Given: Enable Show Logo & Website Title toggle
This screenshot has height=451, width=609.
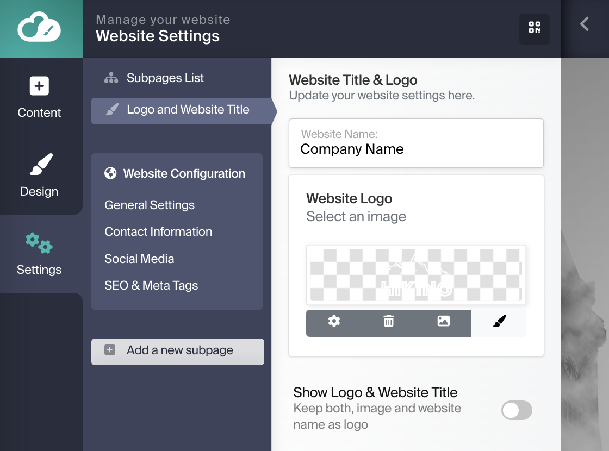Looking at the screenshot, I should pyautogui.click(x=517, y=411).
